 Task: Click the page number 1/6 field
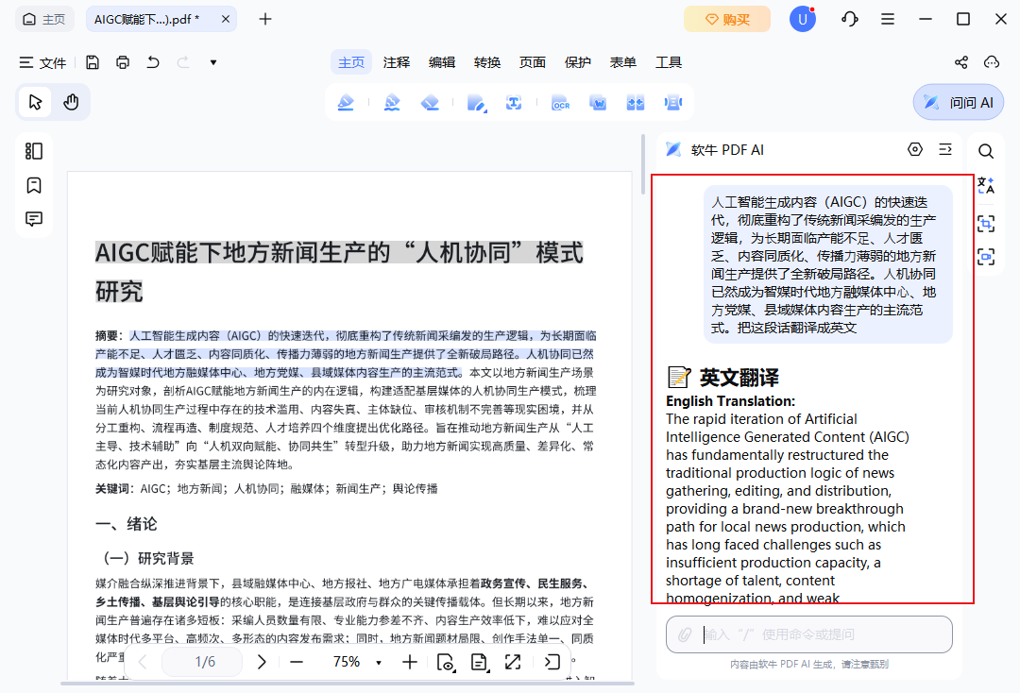(x=202, y=662)
